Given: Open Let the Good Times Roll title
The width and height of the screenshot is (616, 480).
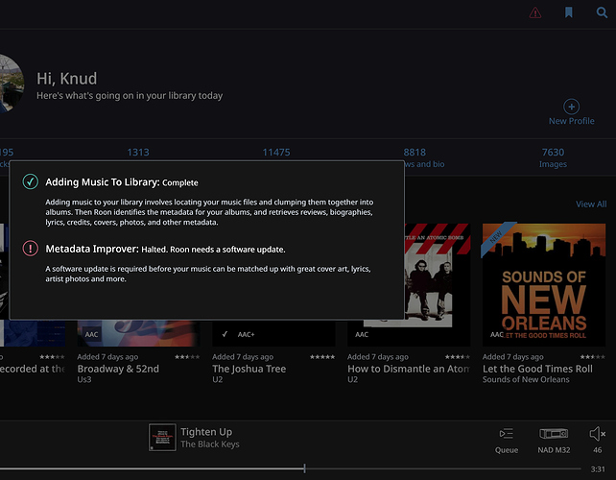Looking at the screenshot, I should click(537, 369).
